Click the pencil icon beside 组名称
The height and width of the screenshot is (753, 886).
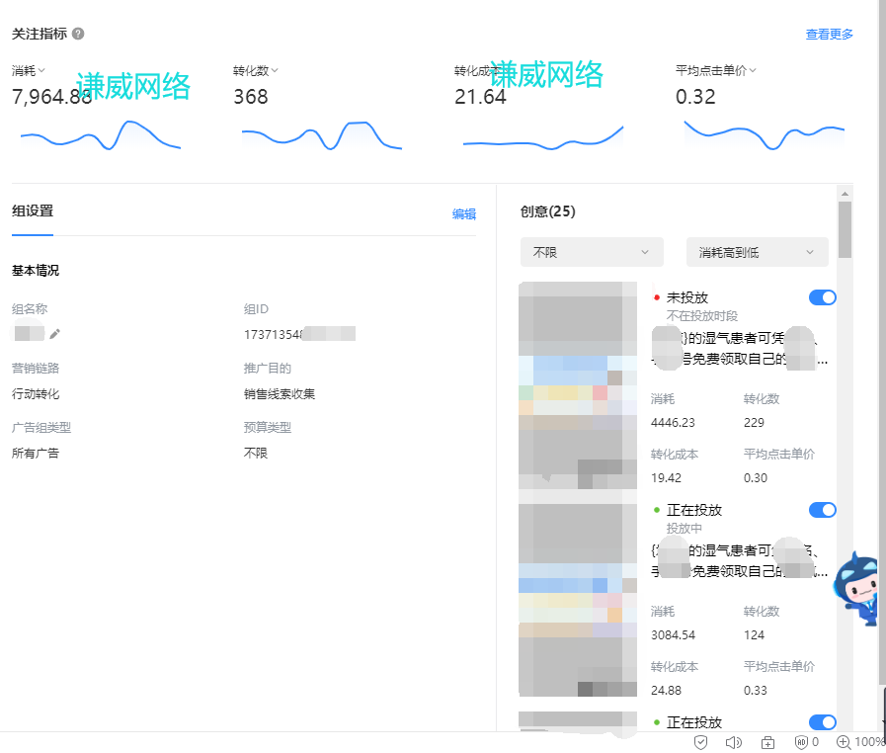[x=54, y=334]
